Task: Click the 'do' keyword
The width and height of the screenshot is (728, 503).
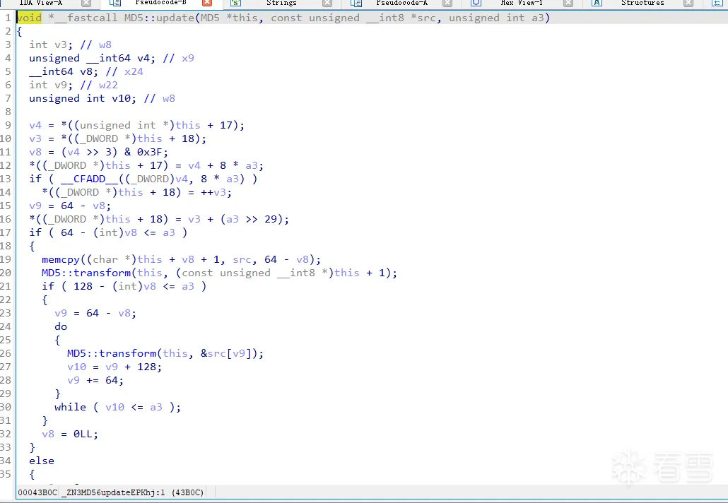Action: 61,326
